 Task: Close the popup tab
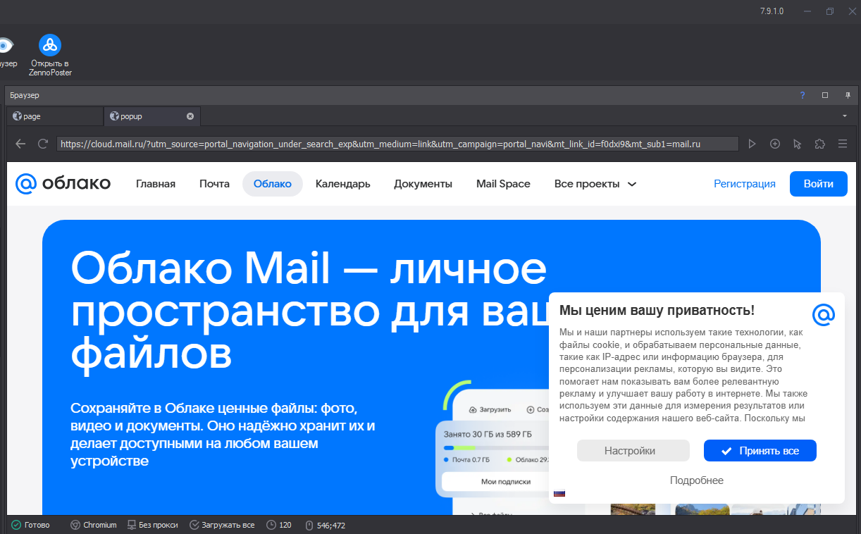tap(190, 116)
